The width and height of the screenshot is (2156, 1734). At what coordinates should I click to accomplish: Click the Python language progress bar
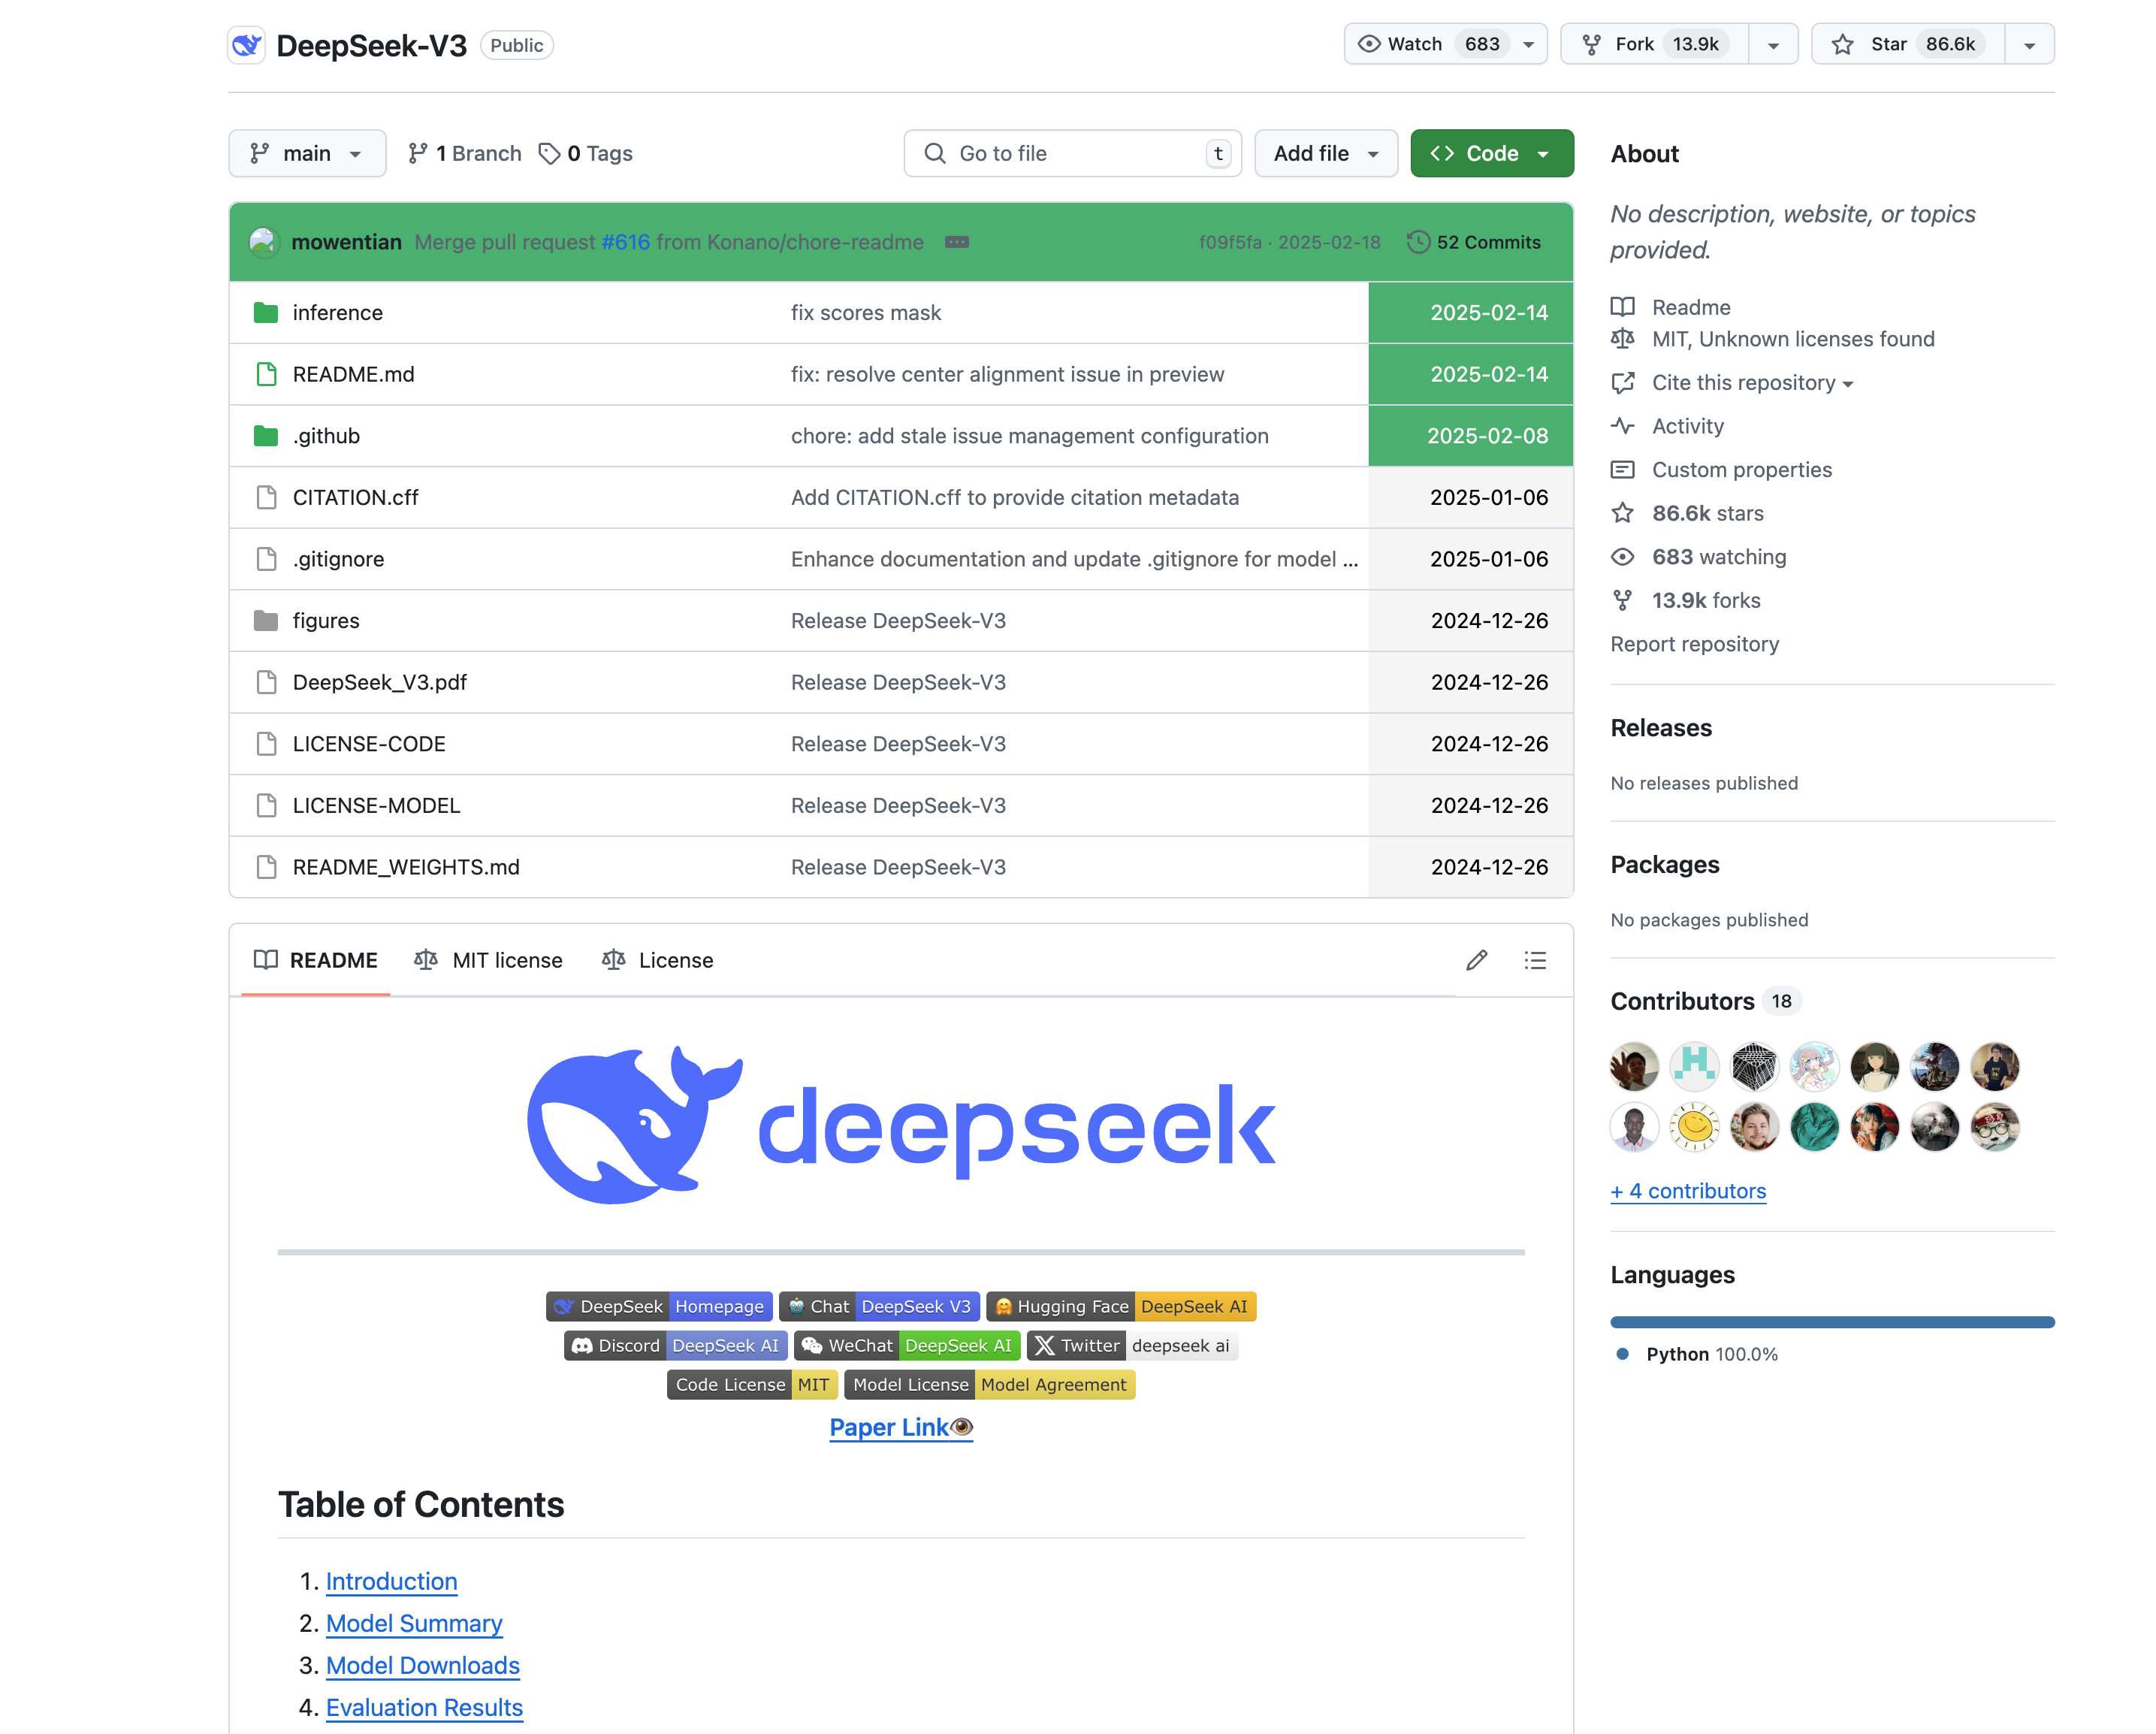pos(1831,1320)
